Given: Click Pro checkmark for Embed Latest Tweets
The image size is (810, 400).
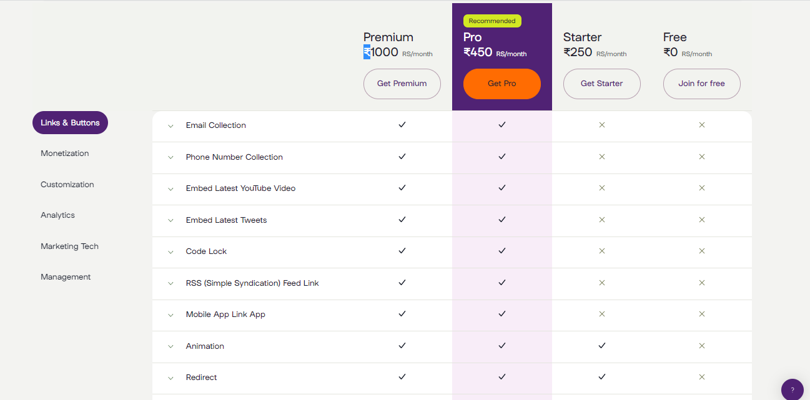Looking at the screenshot, I should click(502, 220).
